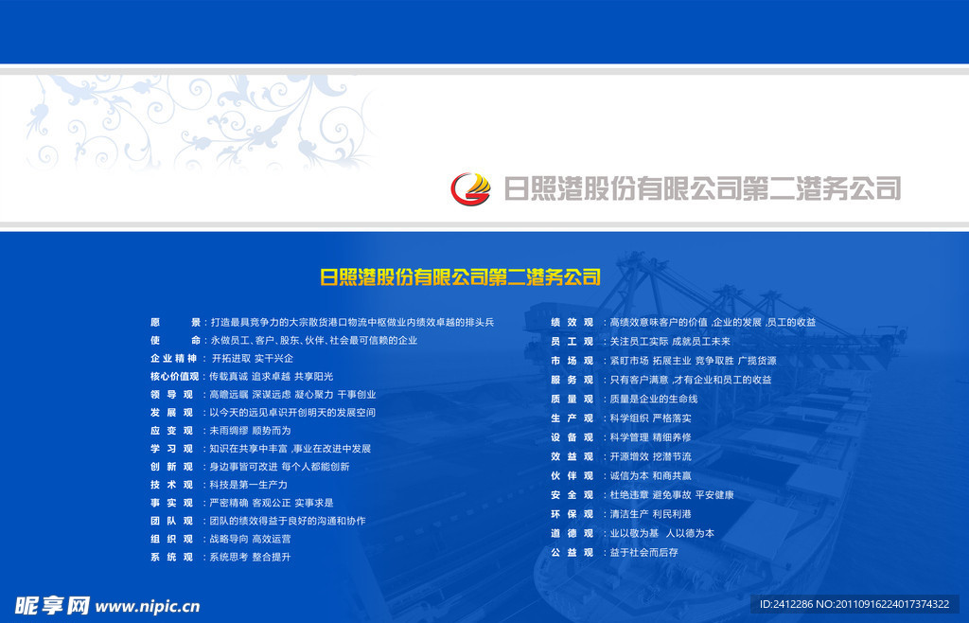Click the 环保观 line 清洁生产 利民利港
The height and width of the screenshot is (623, 969).
pyautogui.click(x=621, y=513)
